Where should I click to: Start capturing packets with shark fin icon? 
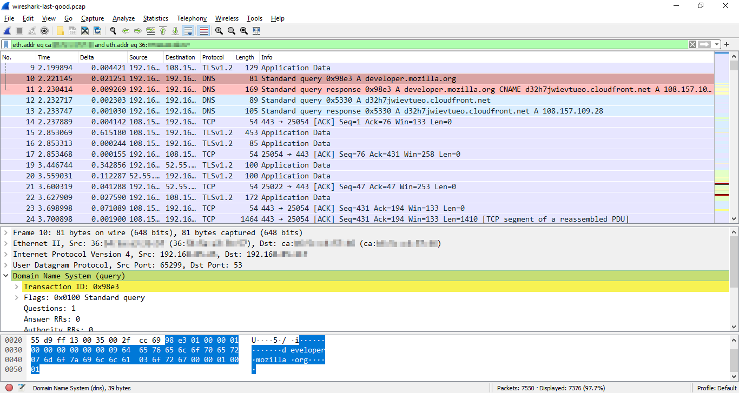click(6, 31)
